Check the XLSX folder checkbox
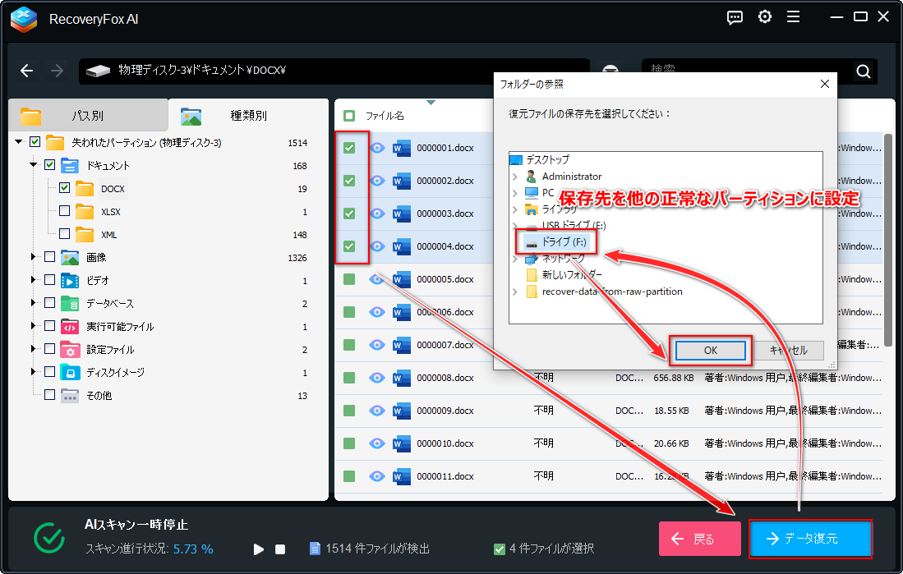 [64, 211]
